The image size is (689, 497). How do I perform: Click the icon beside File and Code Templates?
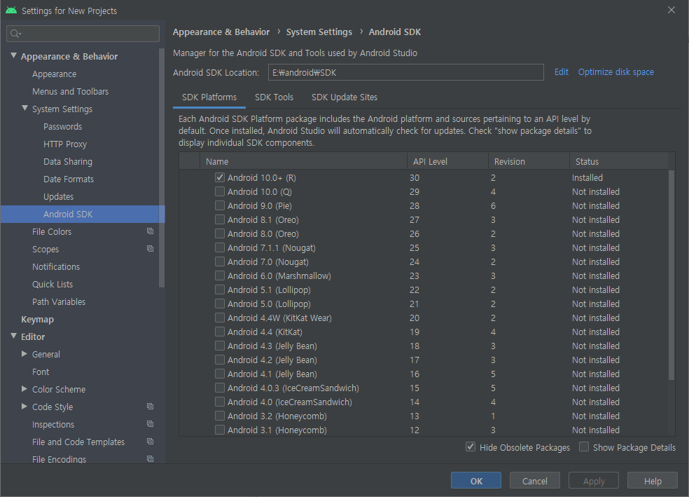coord(151,442)
